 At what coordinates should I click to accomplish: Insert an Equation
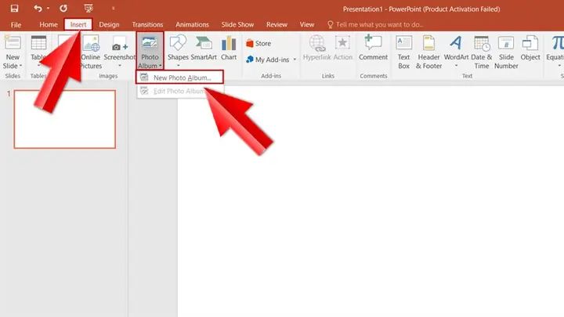click(556, 48)
